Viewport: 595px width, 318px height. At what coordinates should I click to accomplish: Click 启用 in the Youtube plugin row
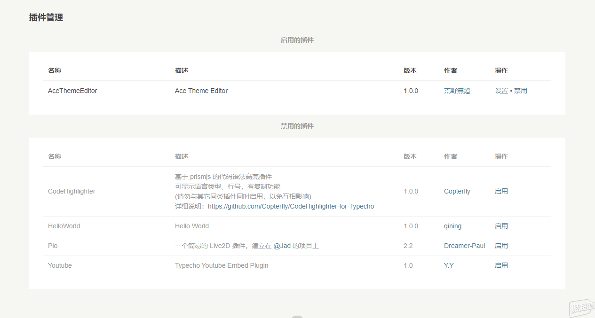tap(501, 265)
